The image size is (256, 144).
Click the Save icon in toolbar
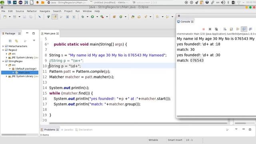24,17
